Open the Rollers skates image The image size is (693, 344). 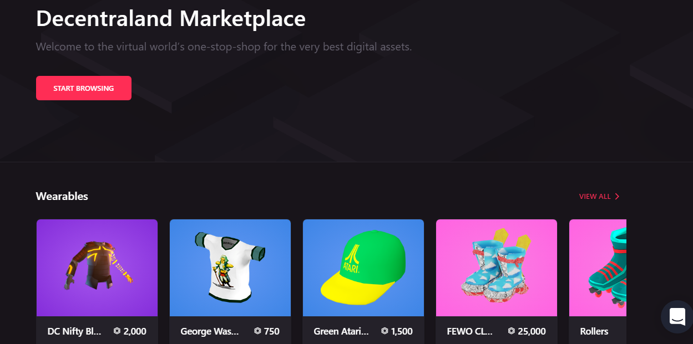click(x=598, y=268)
